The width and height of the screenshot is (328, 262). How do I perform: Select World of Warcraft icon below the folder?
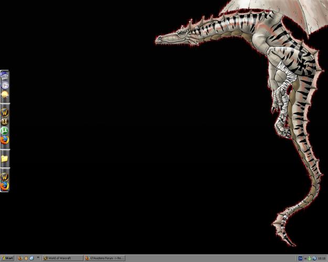pyautogui.click(x=4, y=177)
